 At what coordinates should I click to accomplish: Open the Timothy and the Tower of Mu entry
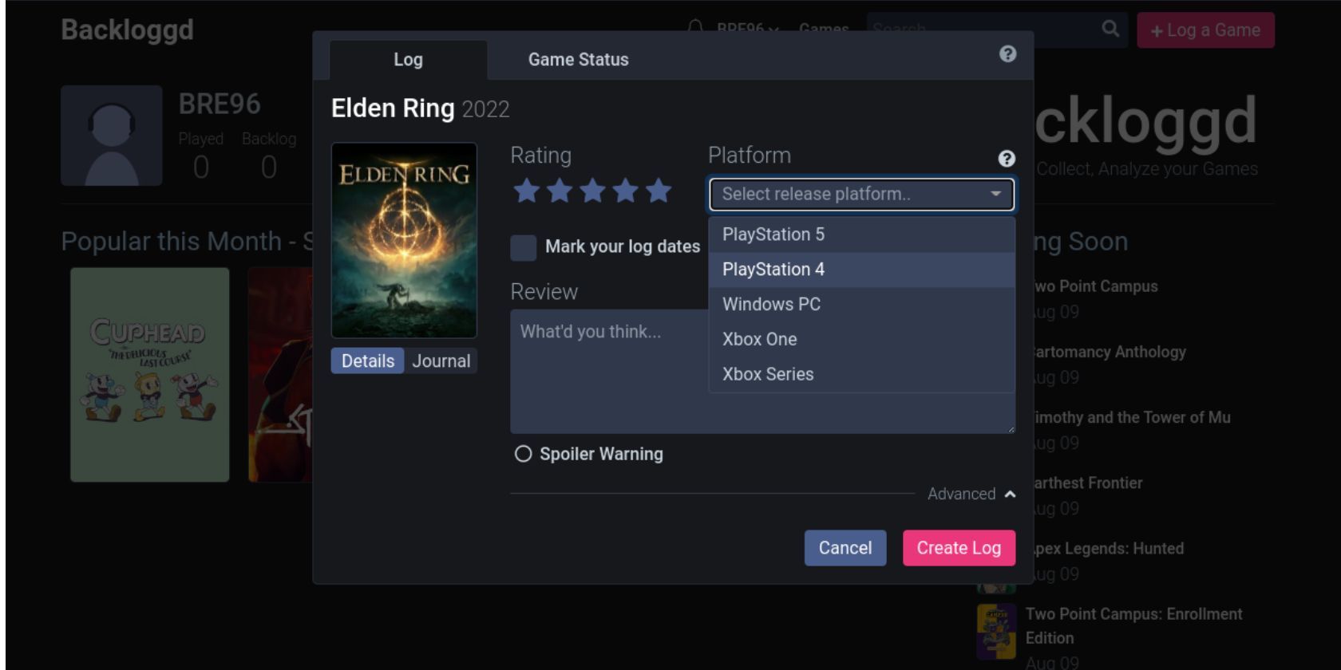point(1131,418)
